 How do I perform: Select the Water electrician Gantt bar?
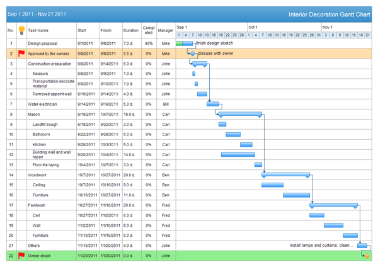(213, 104)
